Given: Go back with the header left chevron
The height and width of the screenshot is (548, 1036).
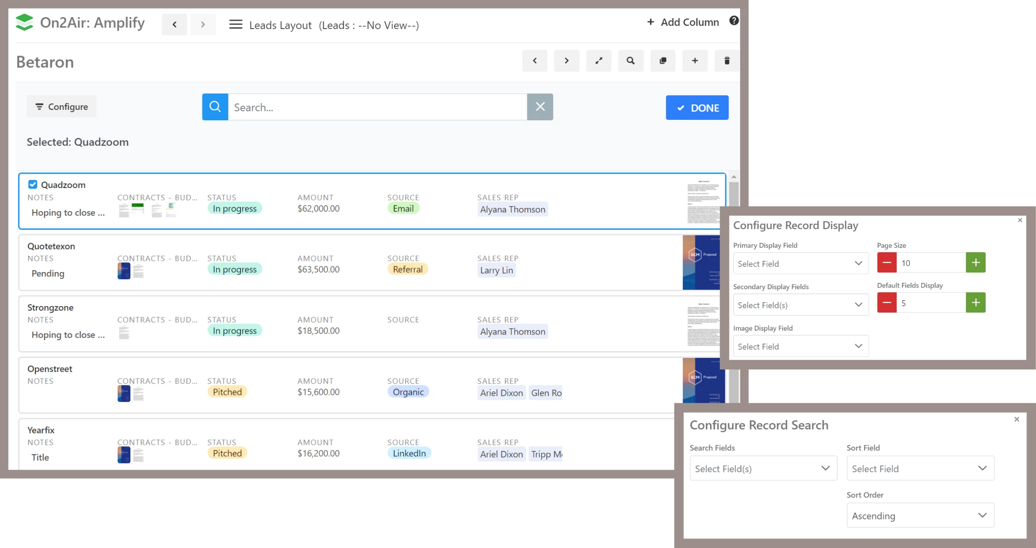Looking at the screenshot, I should [x=174, y=25].
